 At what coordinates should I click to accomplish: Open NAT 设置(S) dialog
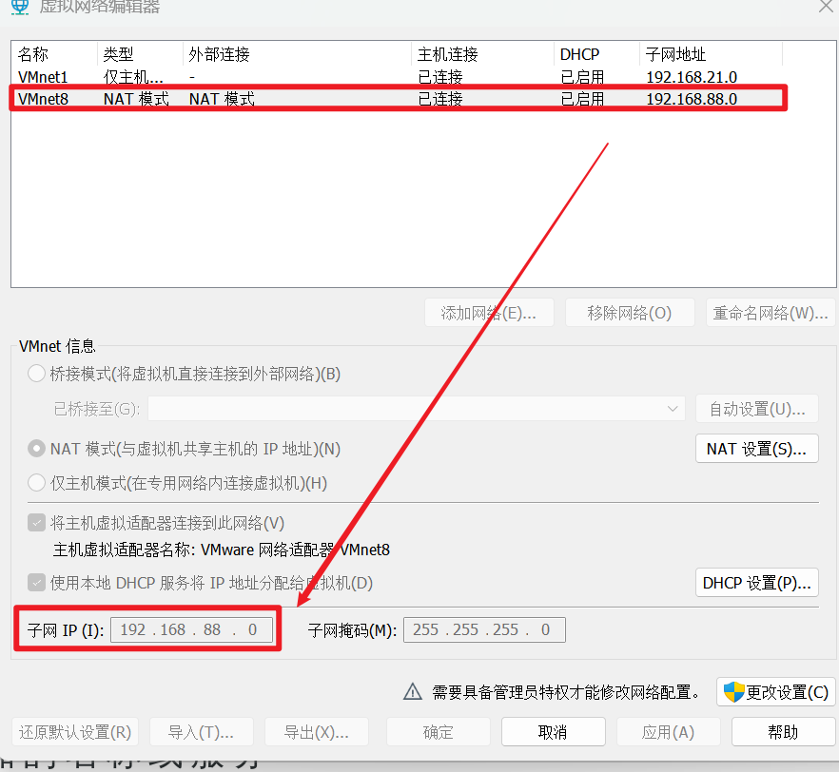coord(756,449)
